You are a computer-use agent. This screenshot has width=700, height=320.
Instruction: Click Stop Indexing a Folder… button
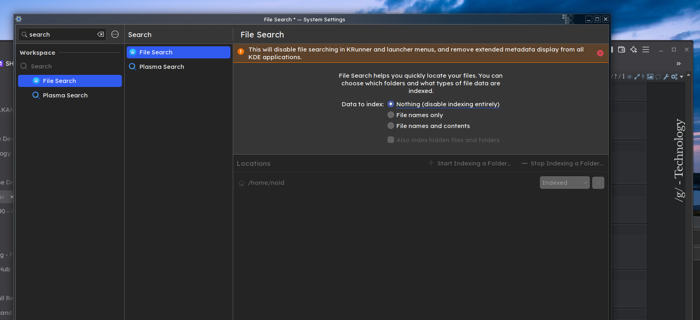562,163
